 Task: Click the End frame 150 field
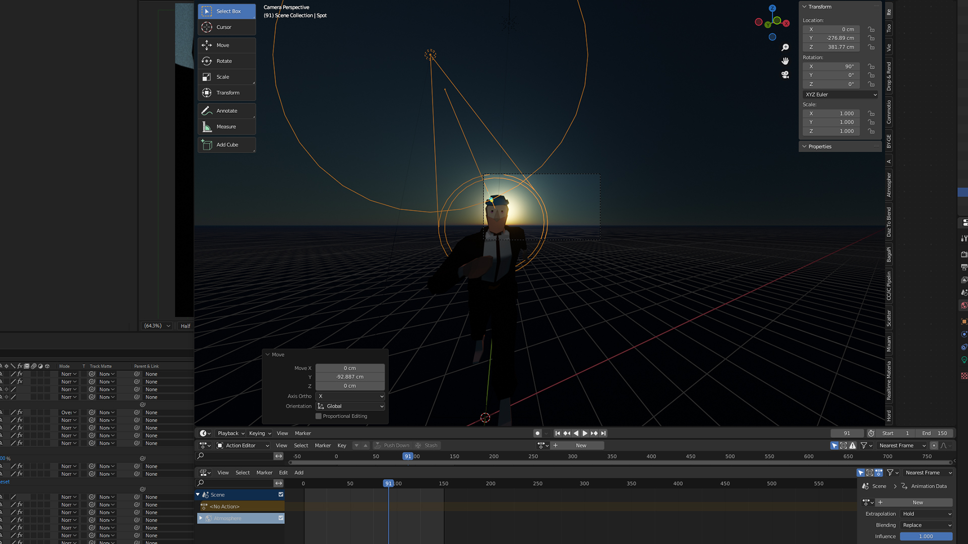point(936,433)
